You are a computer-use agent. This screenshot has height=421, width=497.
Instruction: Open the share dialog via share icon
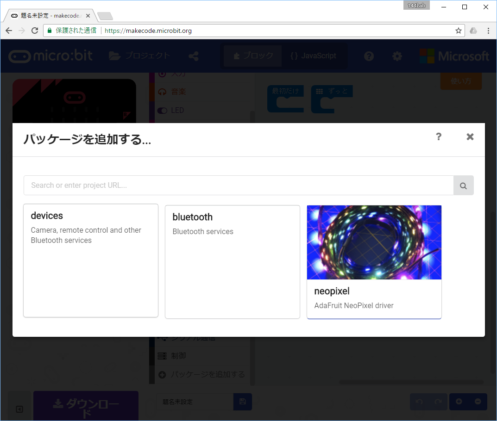click(193, 56)
